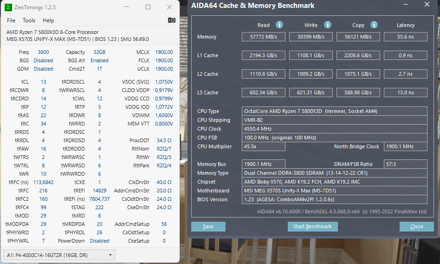Click the VDIMM value 1,6000V
This screenshot has width=440, height=264.
pyautogui.click(x=164, y=115)
